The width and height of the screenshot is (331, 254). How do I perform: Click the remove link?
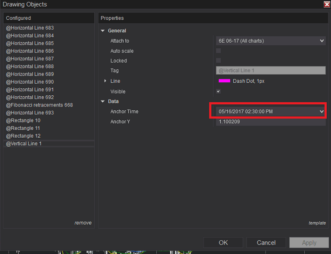83,223
